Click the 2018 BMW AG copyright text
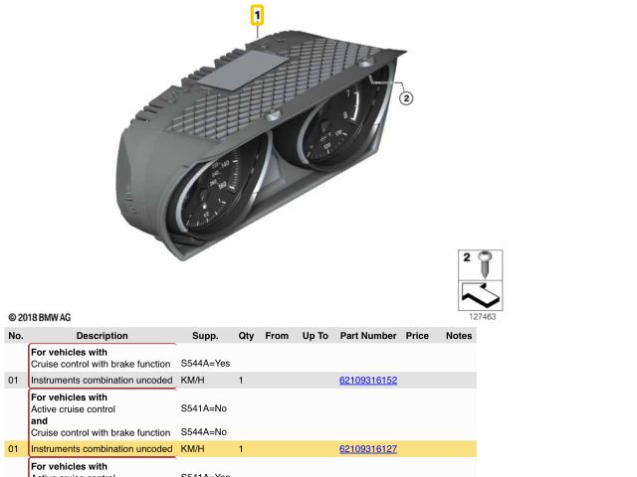The width and height of the screenshot is (637, 477). (40, 318)
